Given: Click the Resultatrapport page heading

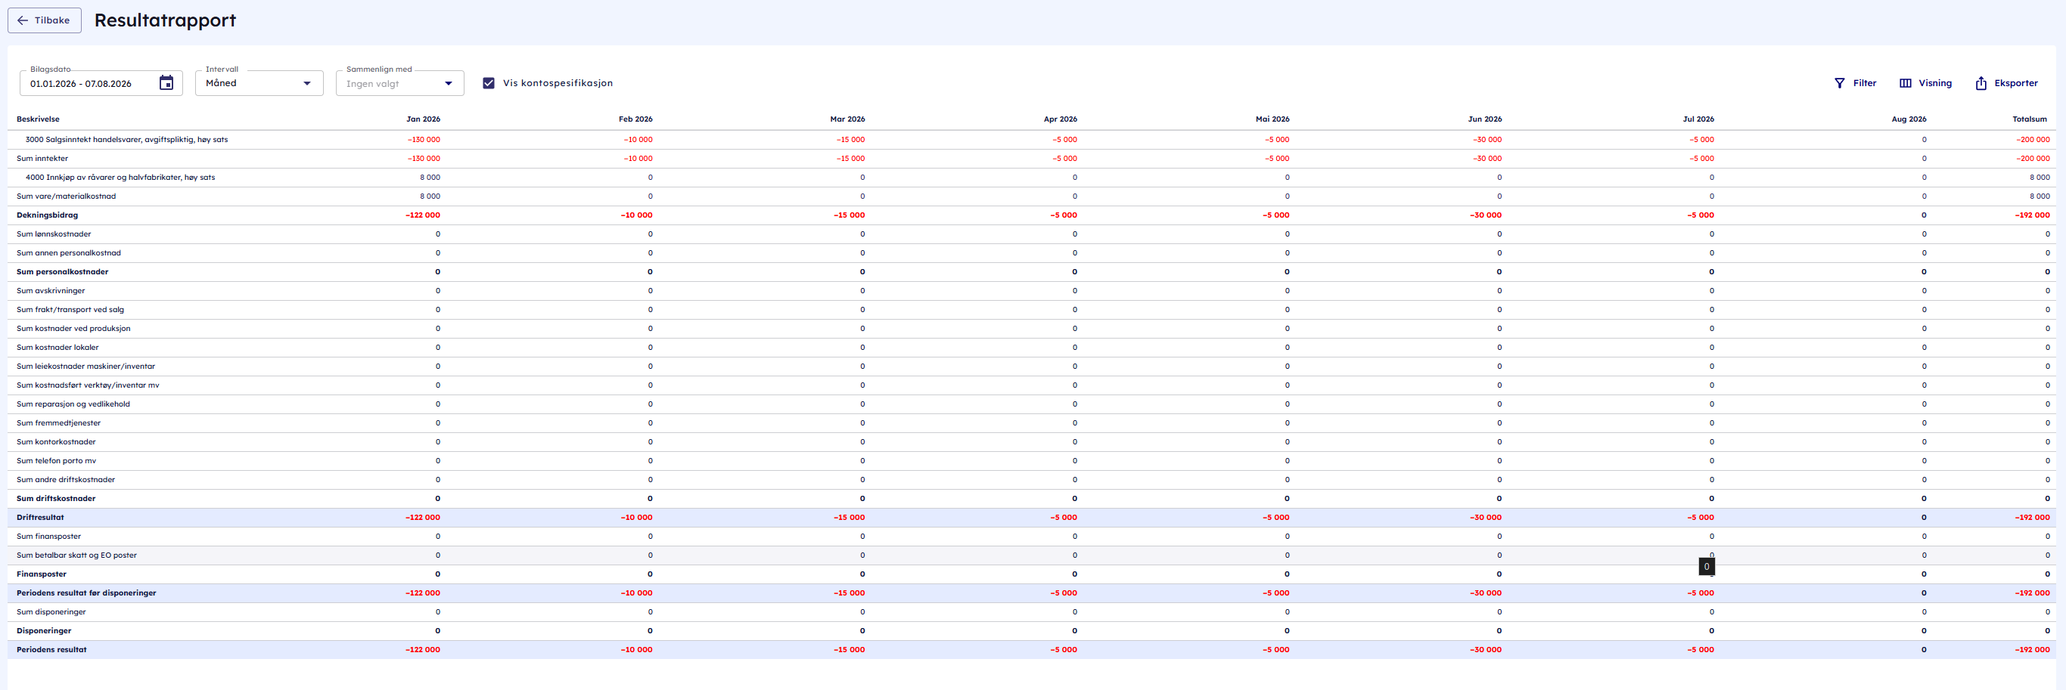Looking at the screenshot, I should pos(165,20).
